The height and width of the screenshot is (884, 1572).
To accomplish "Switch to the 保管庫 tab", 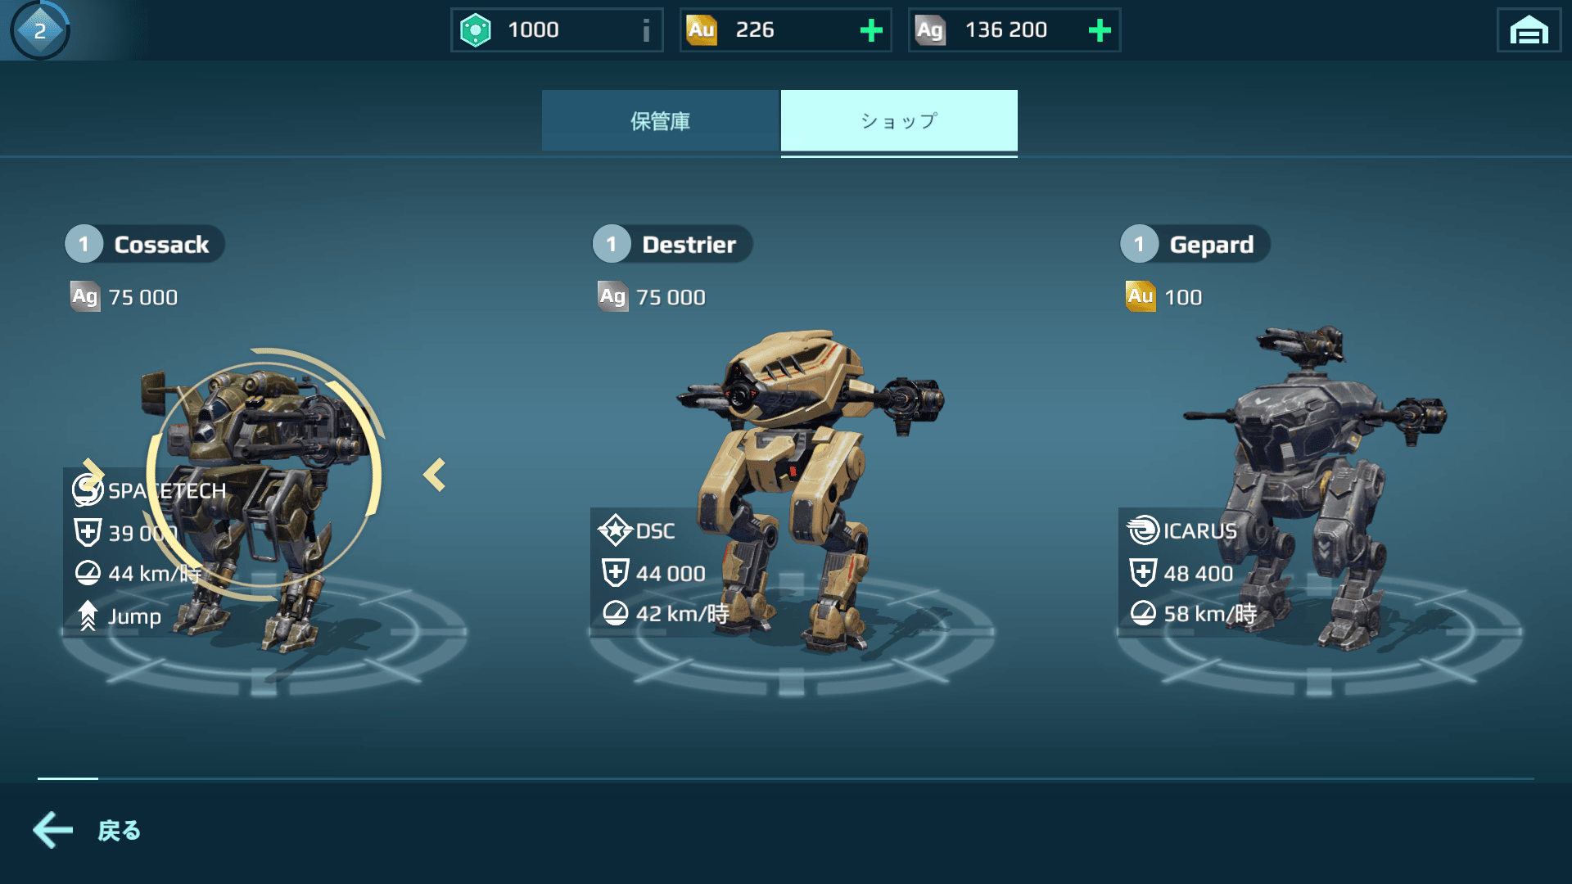I will click(660, 120).
